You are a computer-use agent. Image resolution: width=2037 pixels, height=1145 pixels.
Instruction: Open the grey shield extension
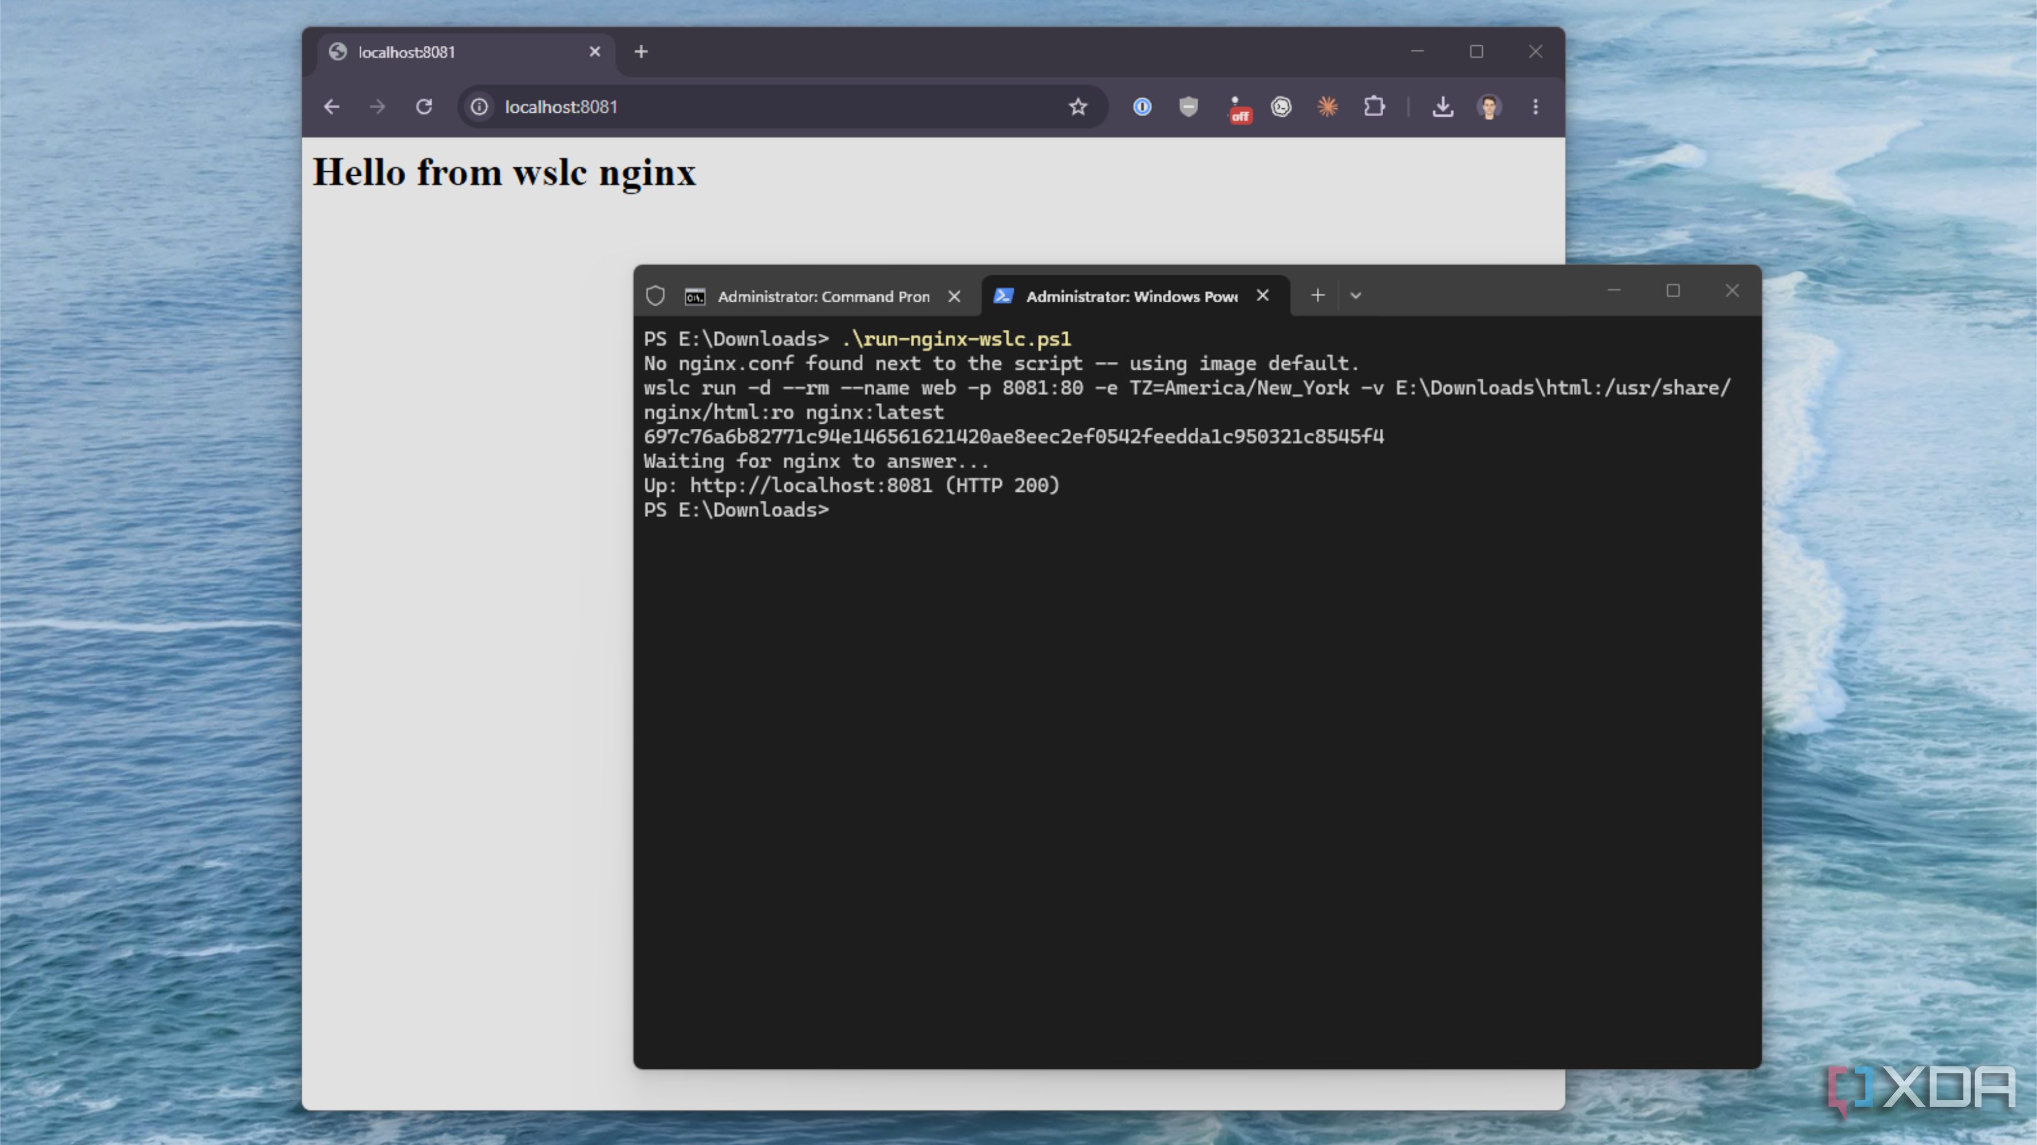(x=1188, y=106)
